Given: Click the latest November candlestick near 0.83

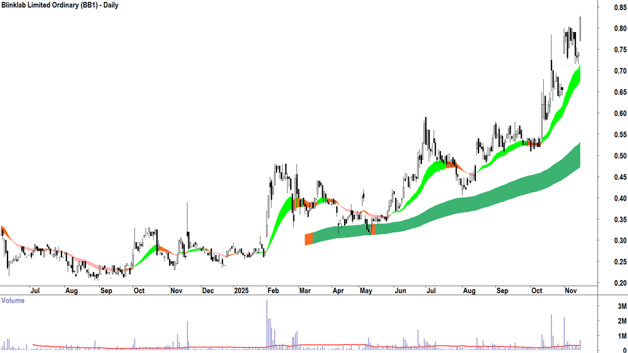Looking at the screenshot, I should [580, 28].
